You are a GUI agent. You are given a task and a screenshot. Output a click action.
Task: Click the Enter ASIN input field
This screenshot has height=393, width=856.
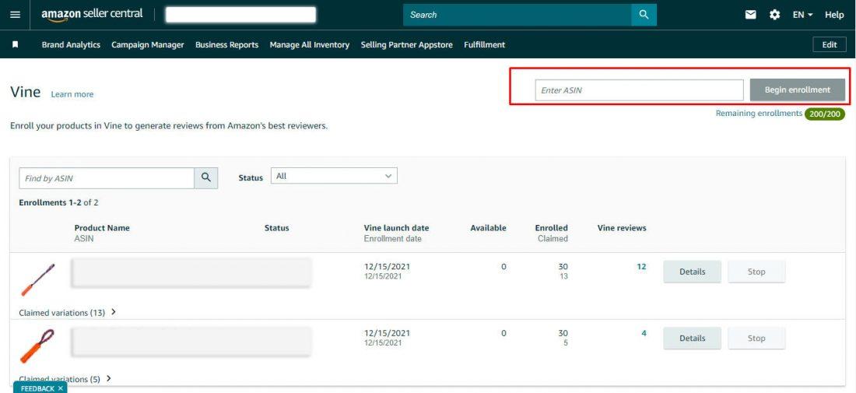[639, 90]
